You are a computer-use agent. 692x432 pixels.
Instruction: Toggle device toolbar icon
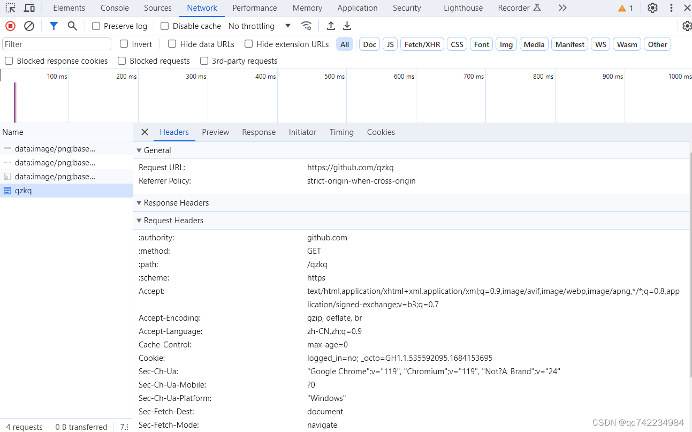pos(29,8)
